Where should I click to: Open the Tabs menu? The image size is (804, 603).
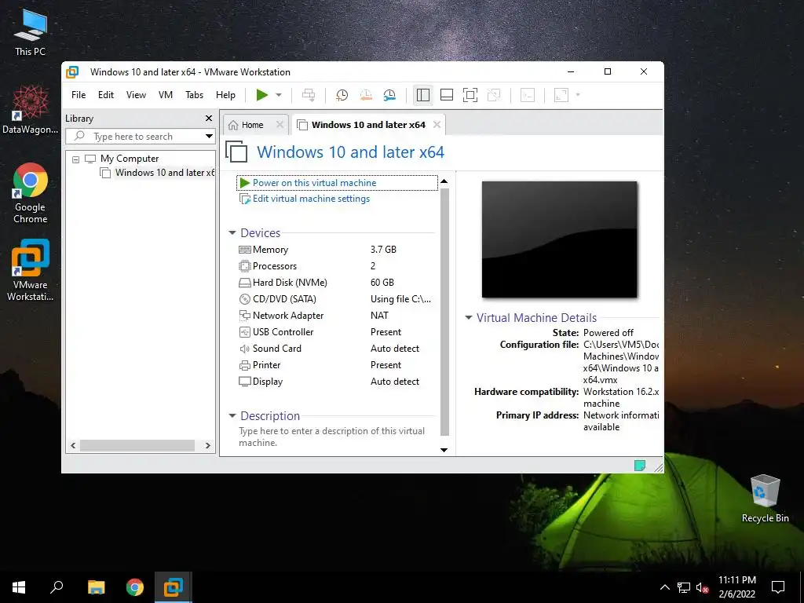(195, 95)
